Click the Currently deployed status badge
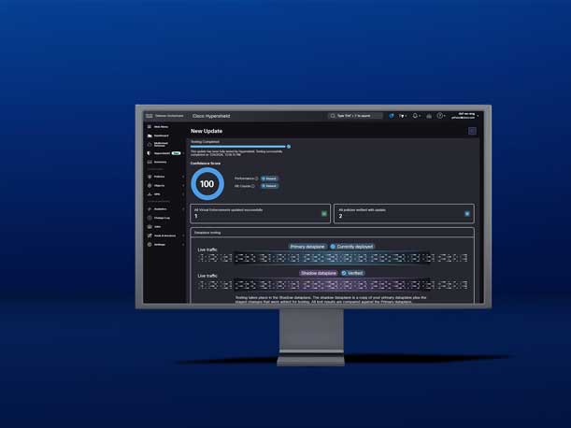Screen dimensions: 571x428 click(x=351, y=247)
